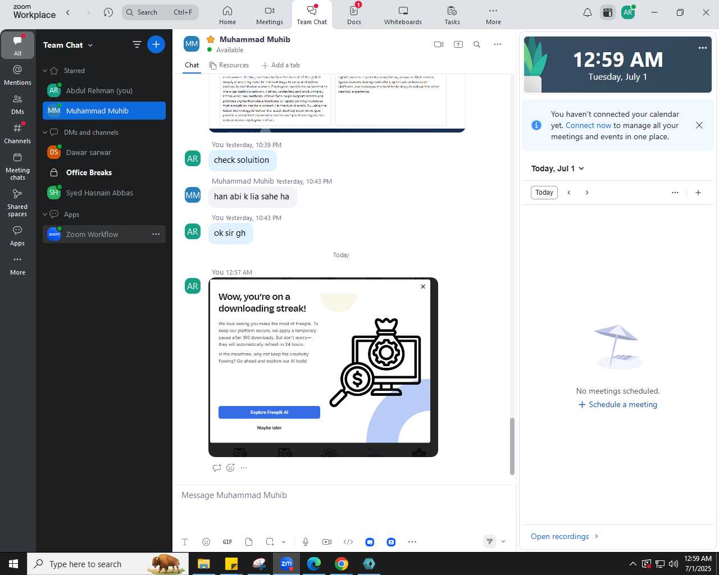
Task: Reply to the image message
Action: coord(217,468)
